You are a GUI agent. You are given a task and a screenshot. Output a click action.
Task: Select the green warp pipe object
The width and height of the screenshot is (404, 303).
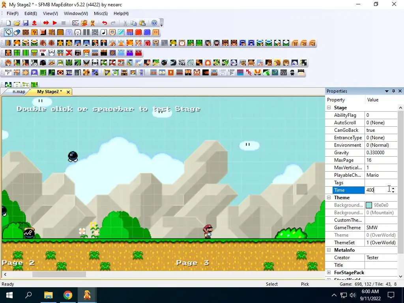coord(17,53)
